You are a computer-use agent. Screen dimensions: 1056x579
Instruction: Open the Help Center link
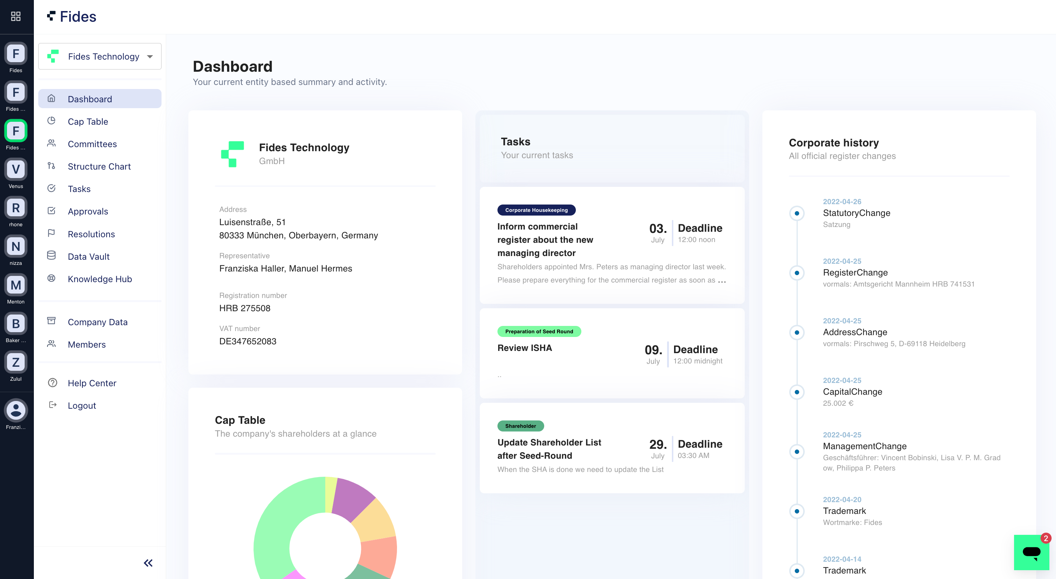[92, 383]
